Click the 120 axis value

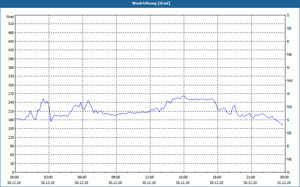[11, 137]
